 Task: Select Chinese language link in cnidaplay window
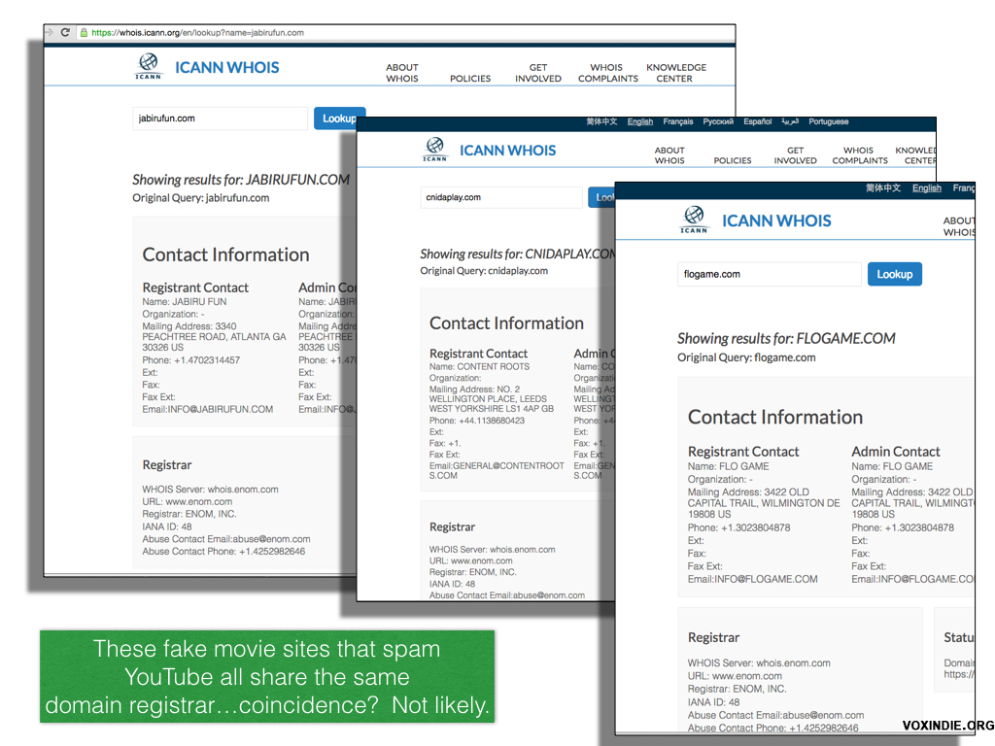tap(601, 121)
